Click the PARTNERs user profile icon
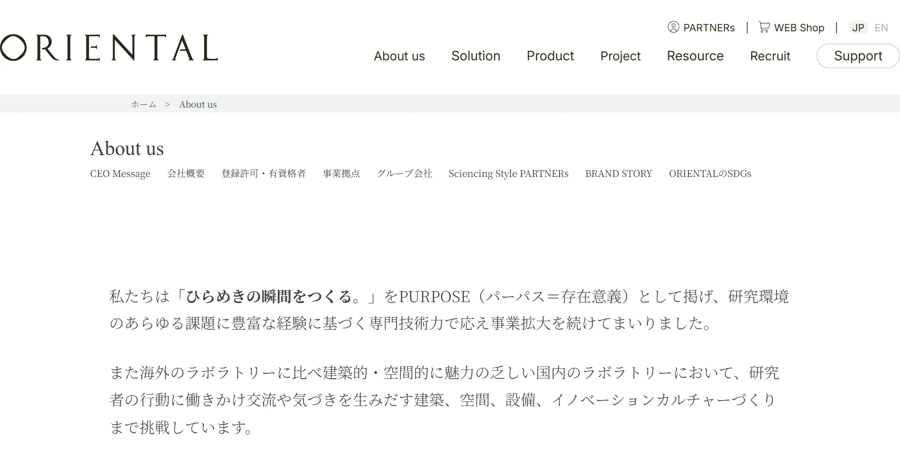This screenshot has width=900, height=450. click(x=673, y=27)
